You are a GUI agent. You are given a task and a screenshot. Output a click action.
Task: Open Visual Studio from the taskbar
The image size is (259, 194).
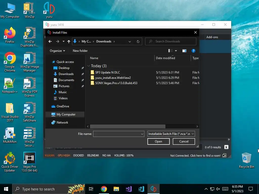[x=129, y=189]
